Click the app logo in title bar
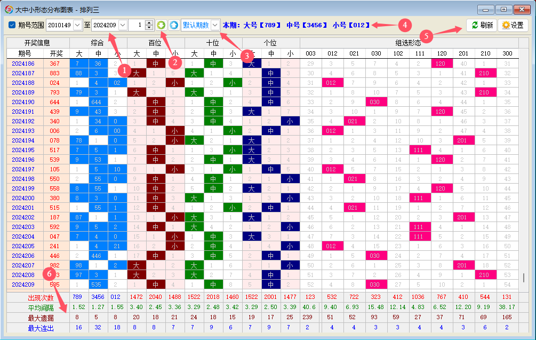Viewport: 536px width, 340px height. [8, 9]
